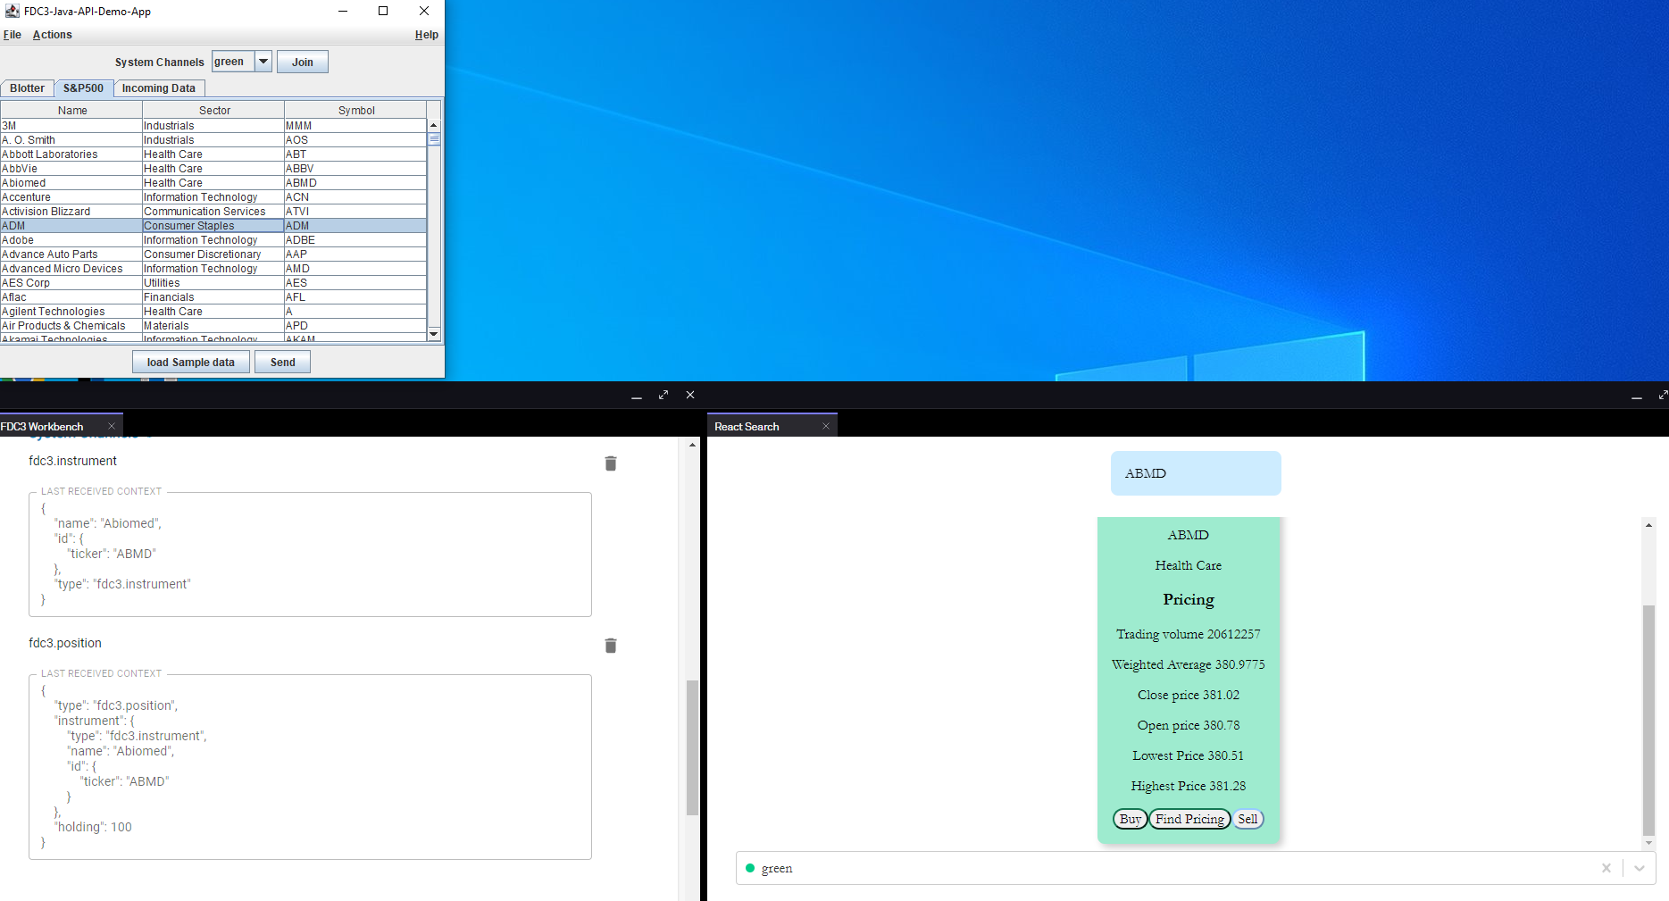1669x901 pixels.
Task: Open the File menu
Action: tap(13, 35)
